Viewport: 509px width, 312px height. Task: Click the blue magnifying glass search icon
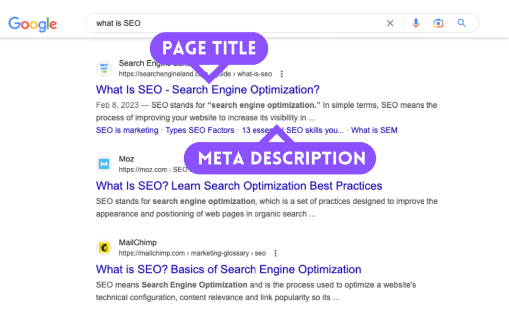click(x=462, y=23)
